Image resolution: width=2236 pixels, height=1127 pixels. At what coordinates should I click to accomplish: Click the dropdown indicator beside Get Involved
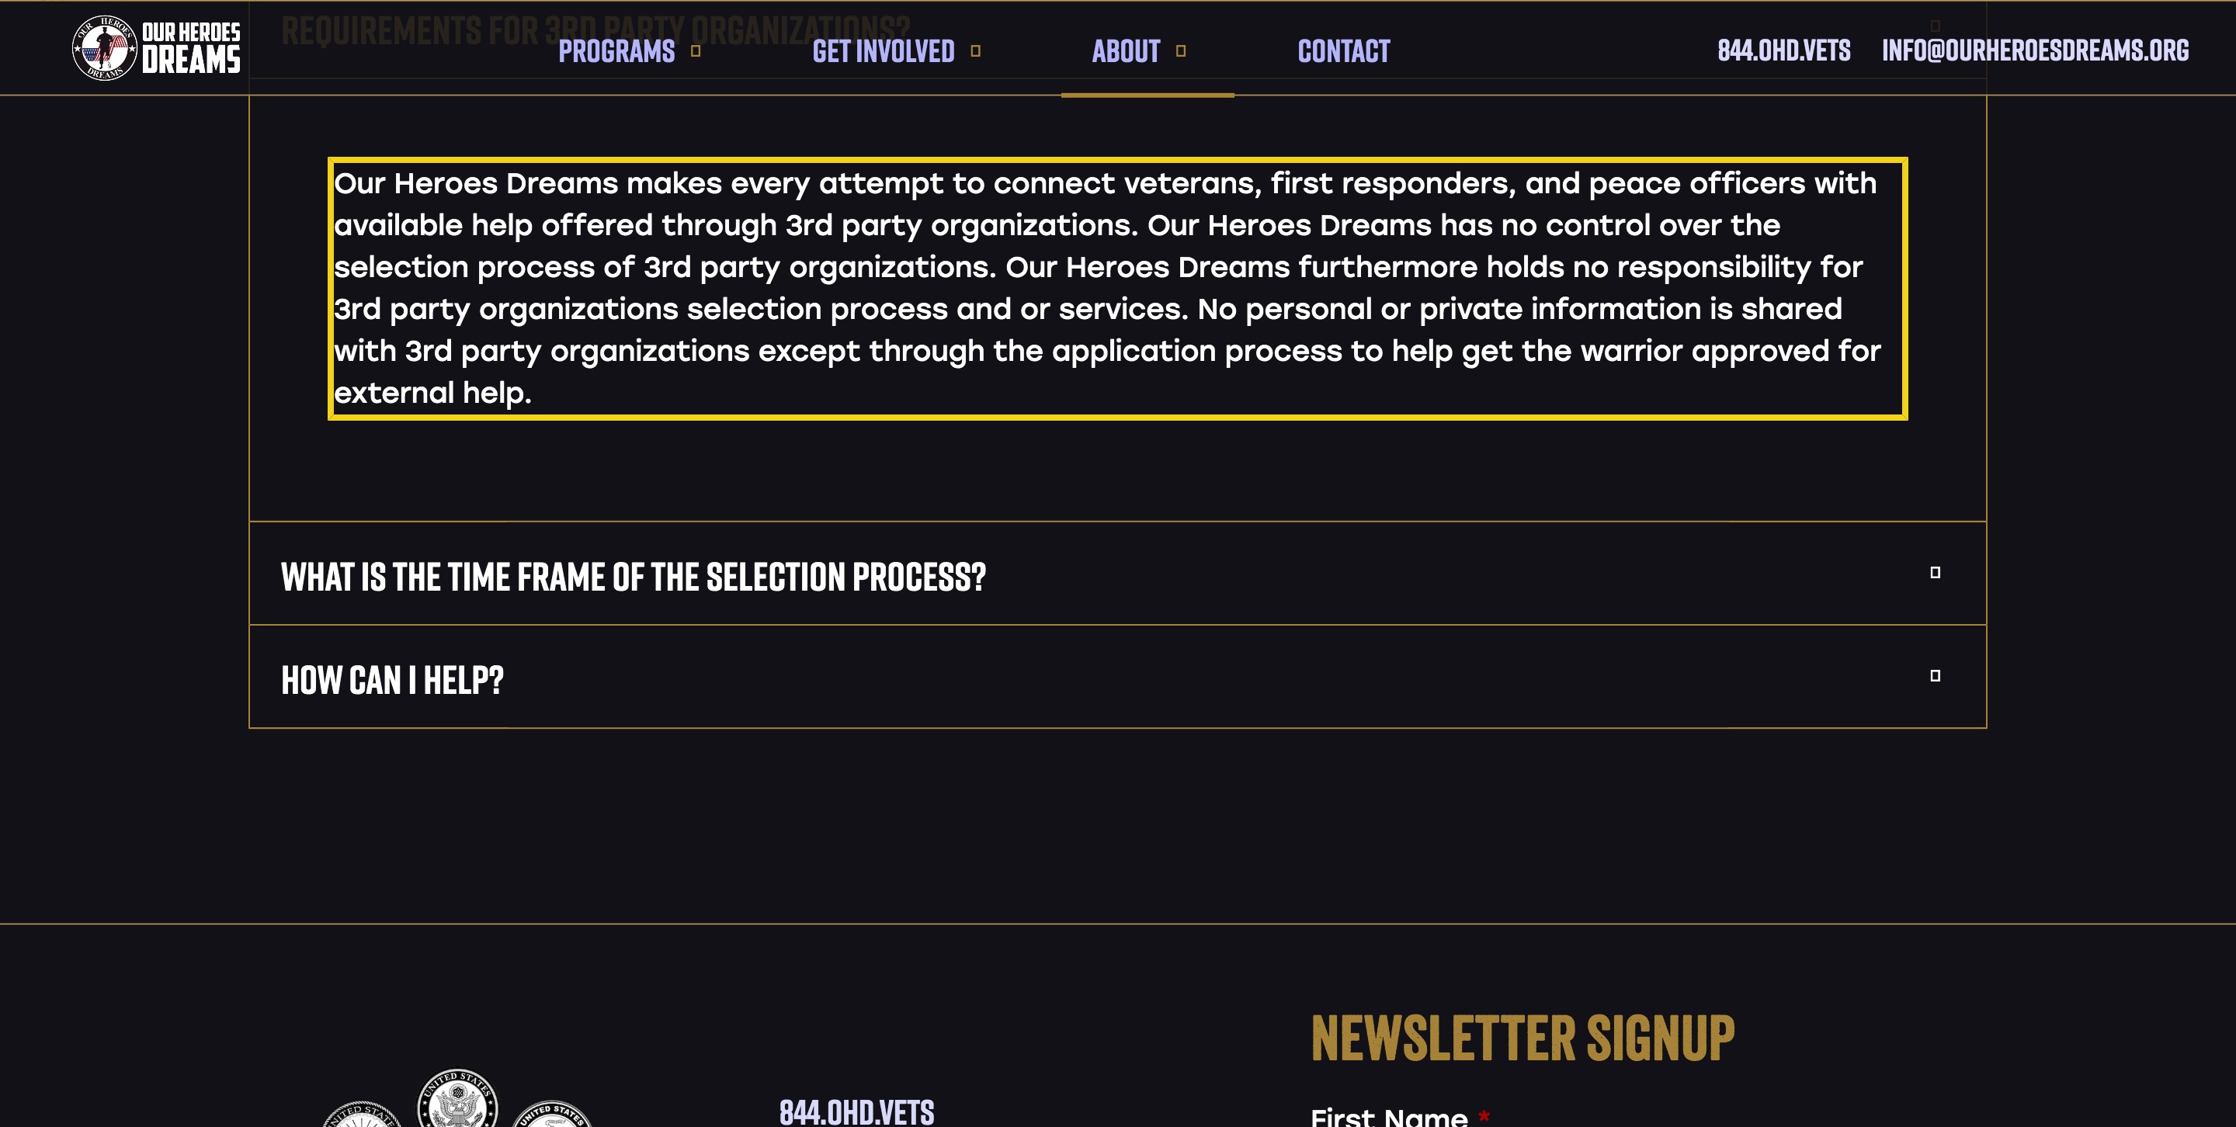976,51
